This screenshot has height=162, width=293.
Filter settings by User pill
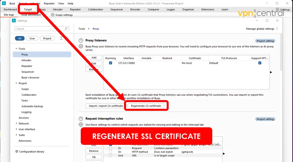tap(32, 38)
